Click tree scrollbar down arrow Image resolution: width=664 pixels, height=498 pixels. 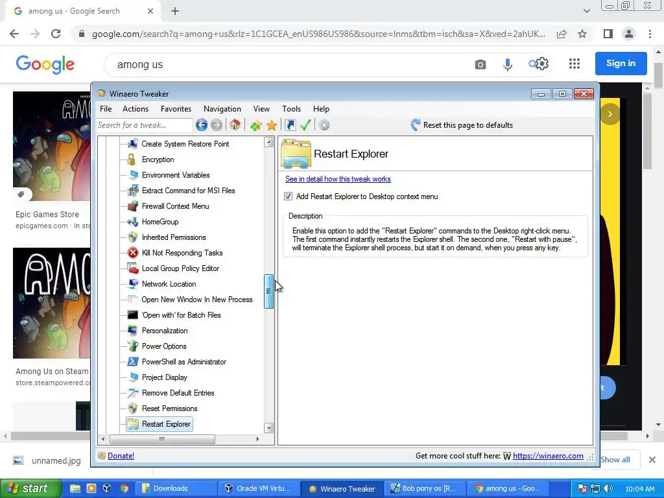pos(268,428)
